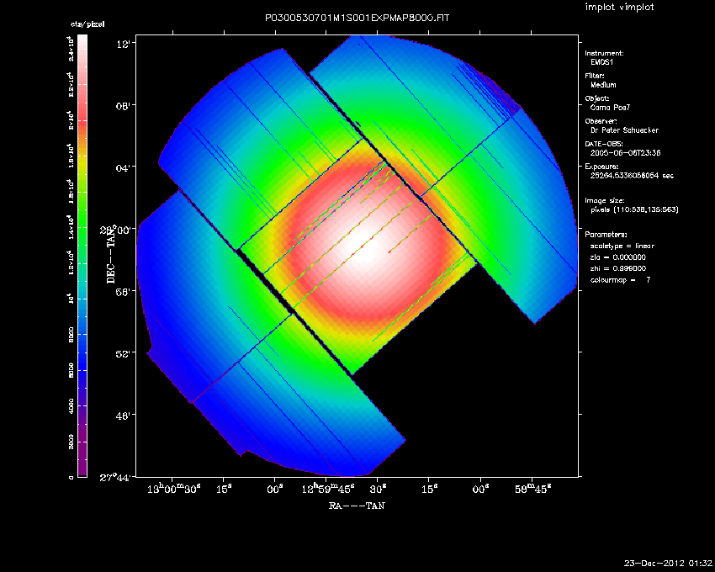
Task: Click the colour bar '0' tick label
Action: [71, 477]
